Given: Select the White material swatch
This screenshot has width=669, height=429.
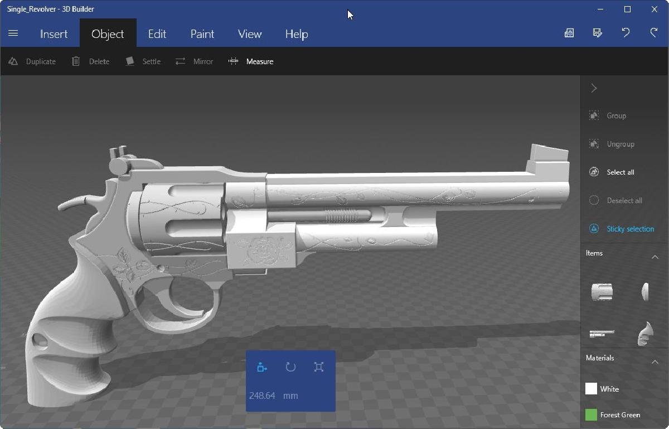Looking at the screenshot, I should (x=592, y=389).
